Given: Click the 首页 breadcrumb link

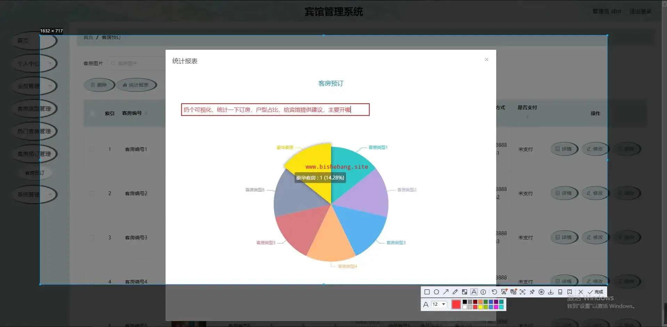Looking at the screenshot, I should 88,37.
